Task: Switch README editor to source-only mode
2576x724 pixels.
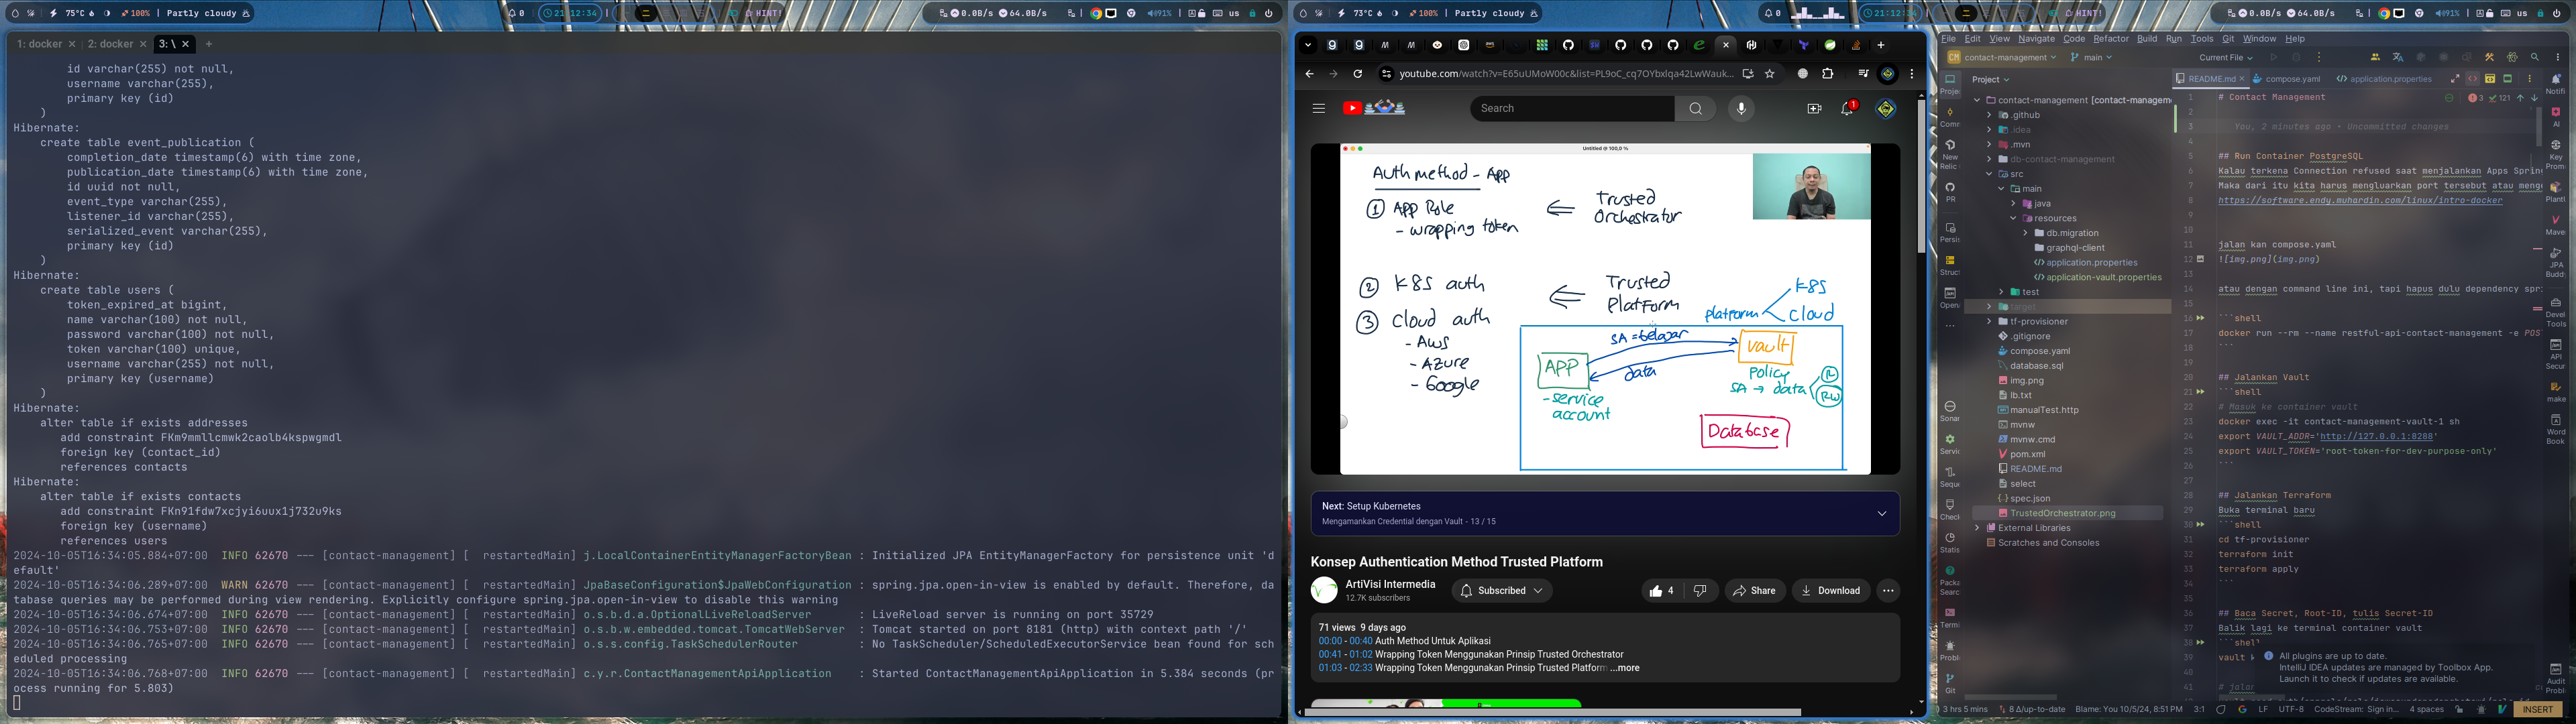Action: pyautogui.click(x=2472, y=79)
